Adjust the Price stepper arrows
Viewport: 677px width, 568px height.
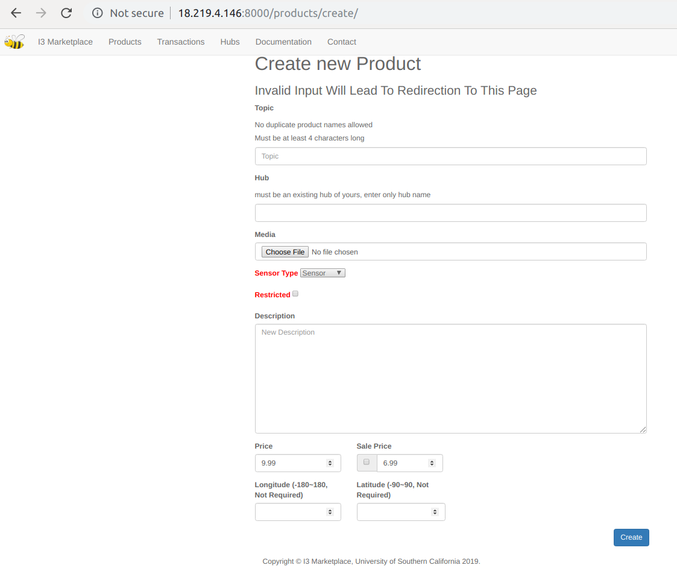(330, 463)
